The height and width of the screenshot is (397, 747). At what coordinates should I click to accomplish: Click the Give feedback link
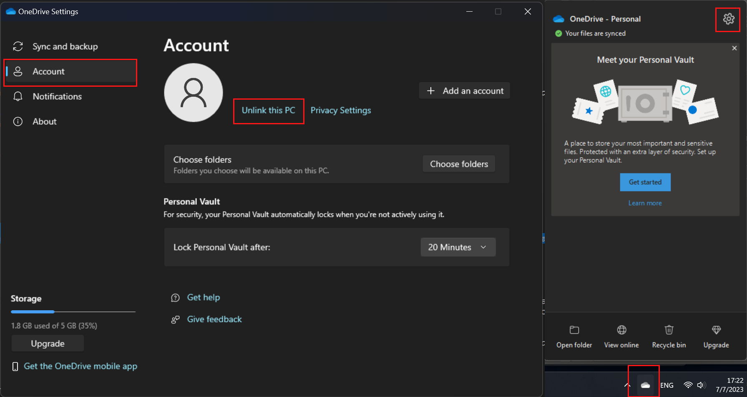(x=214, y=319)
